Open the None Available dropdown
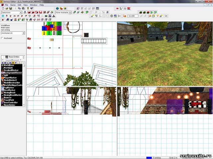This screenshot has width=213, height=159. tap(70, 13)
